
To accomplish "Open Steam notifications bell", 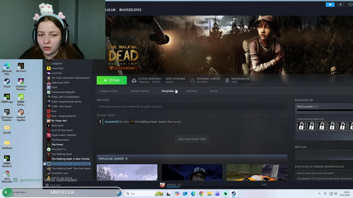I will [x=340, y=4].
